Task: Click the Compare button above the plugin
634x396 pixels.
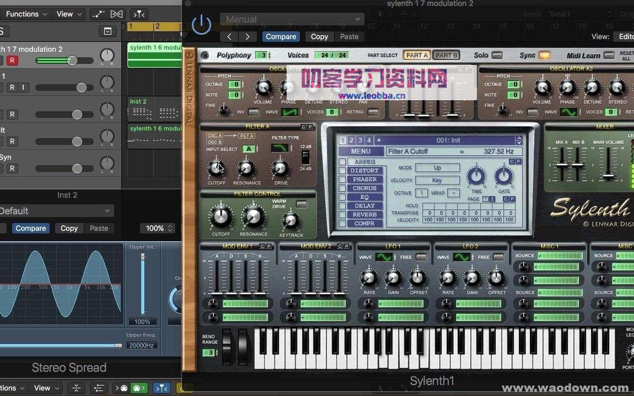Action: (281, 36)
